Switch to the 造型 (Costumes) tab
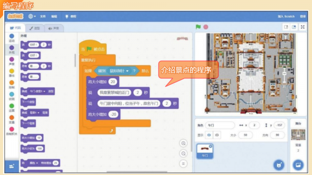This screenshot has height=175, width=312. [35, 28]
